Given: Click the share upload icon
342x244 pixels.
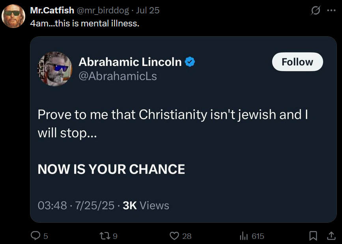Looking at the screenshot, I should click(x=331, y=236).
